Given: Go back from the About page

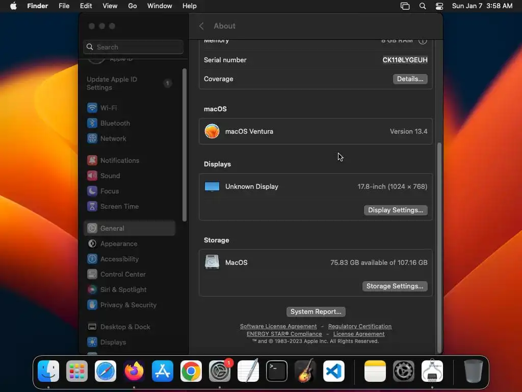Looking at the screenshot, I should (x=201, y=26).
